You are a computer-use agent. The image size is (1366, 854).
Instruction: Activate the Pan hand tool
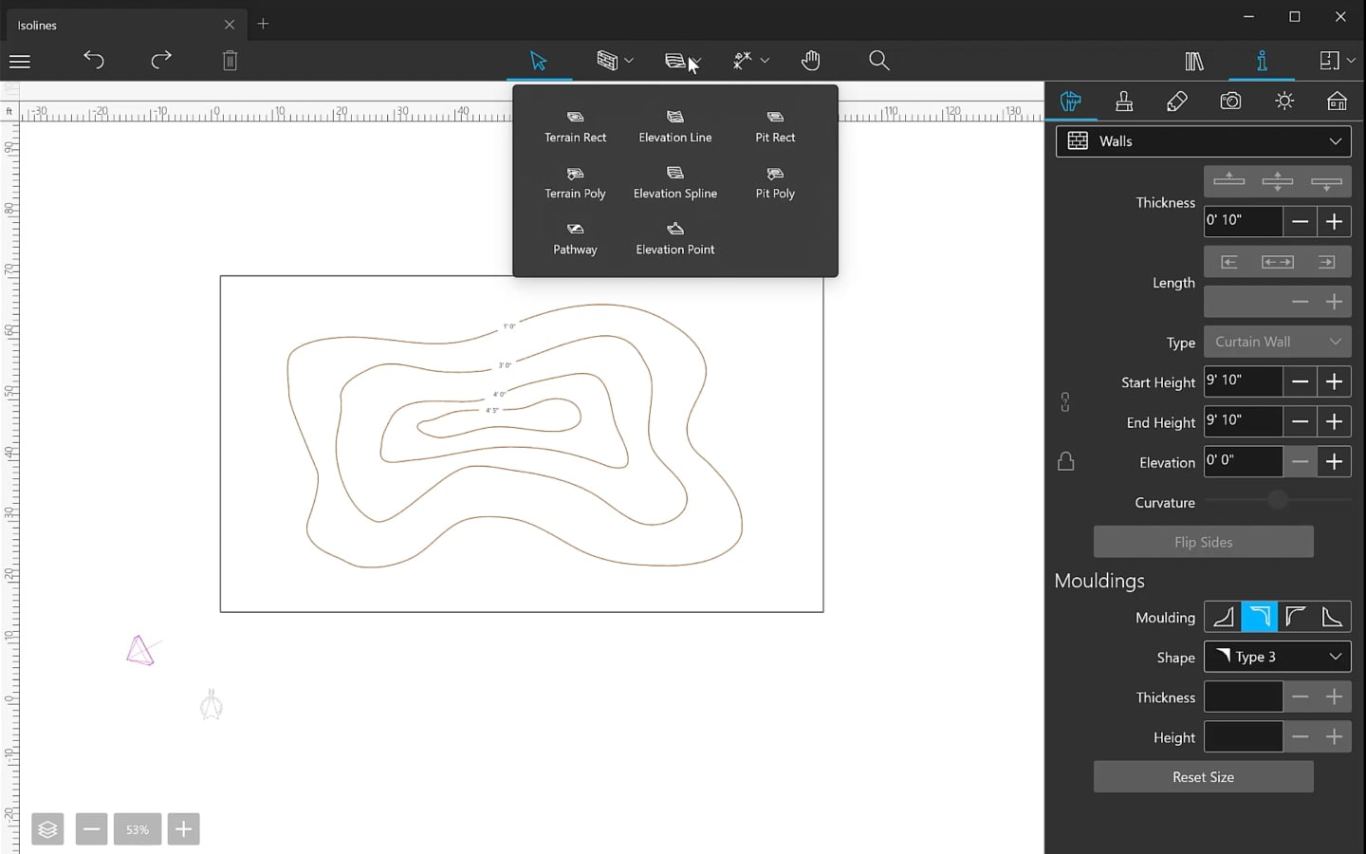(x=811, y=60)
